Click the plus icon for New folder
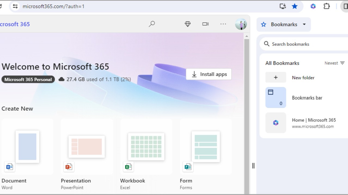The image size is (348, 195). pyautogui.click(x=276, y=77)
